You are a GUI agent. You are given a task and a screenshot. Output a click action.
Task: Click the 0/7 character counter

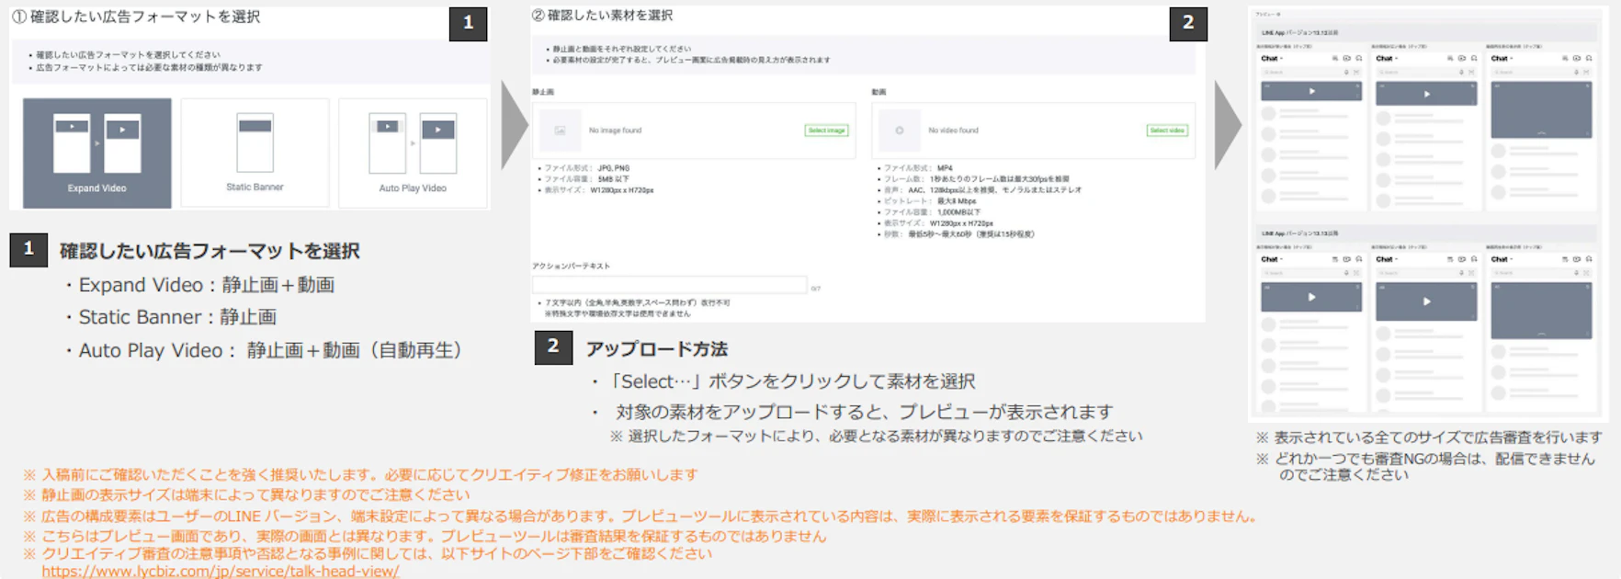tap(815, 289)
